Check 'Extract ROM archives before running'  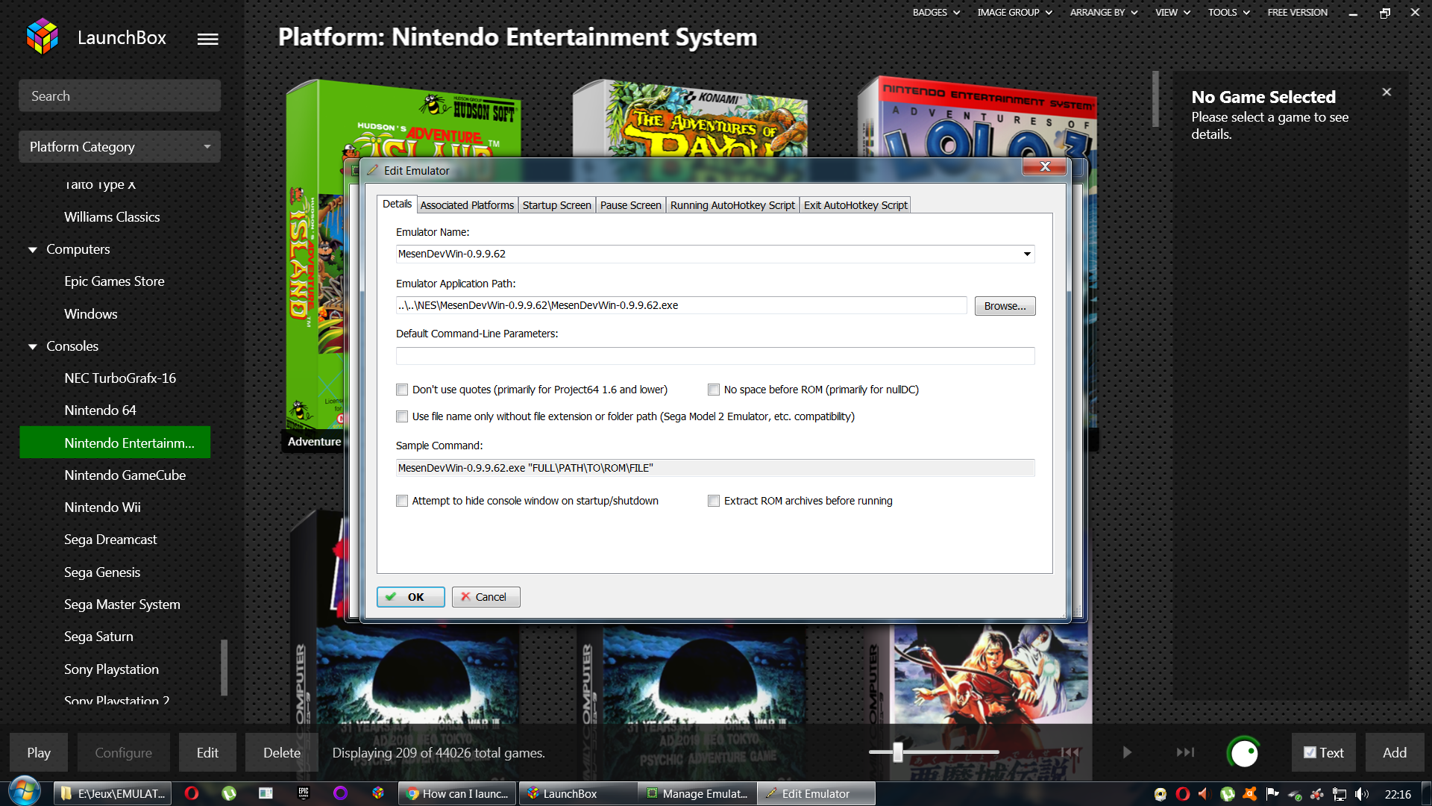click(x=714, y=501)
